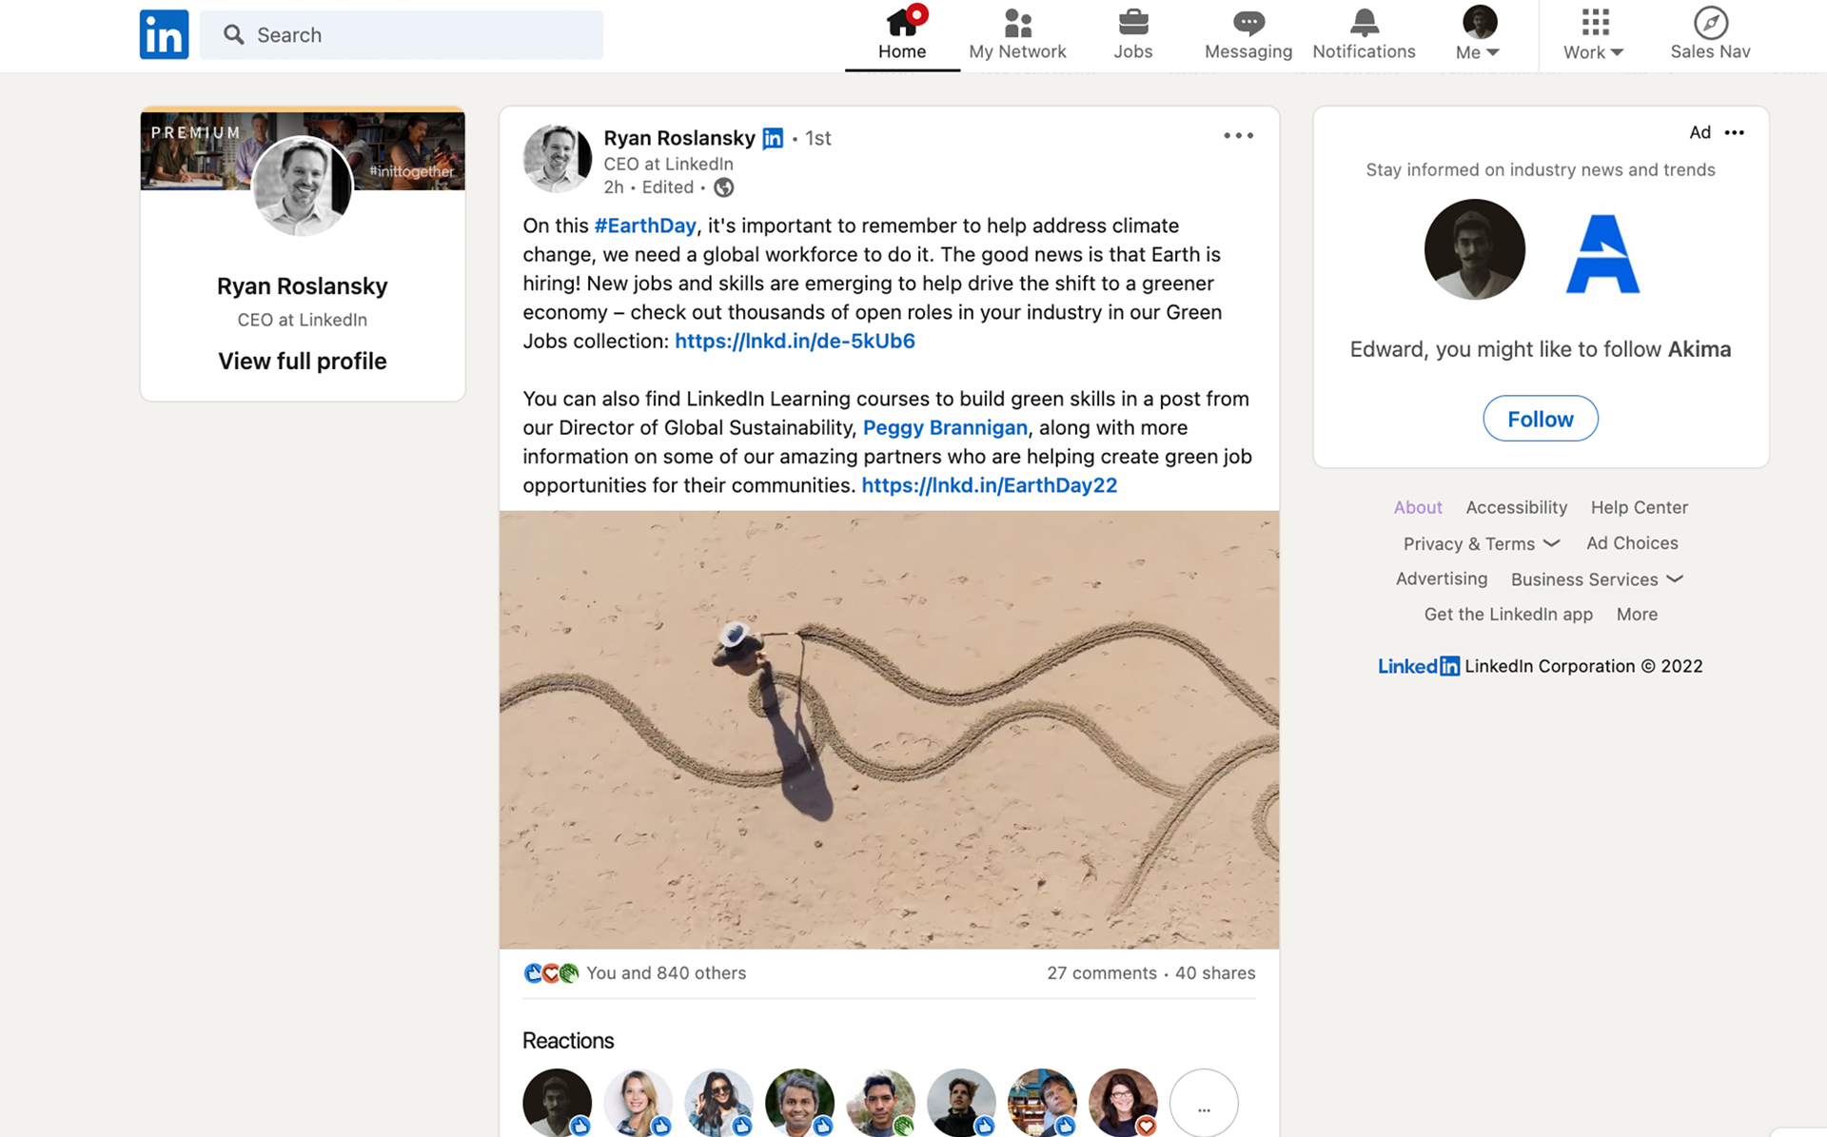
Task: Open the Notifications bell icon
Action: [x=1364, y=23]
